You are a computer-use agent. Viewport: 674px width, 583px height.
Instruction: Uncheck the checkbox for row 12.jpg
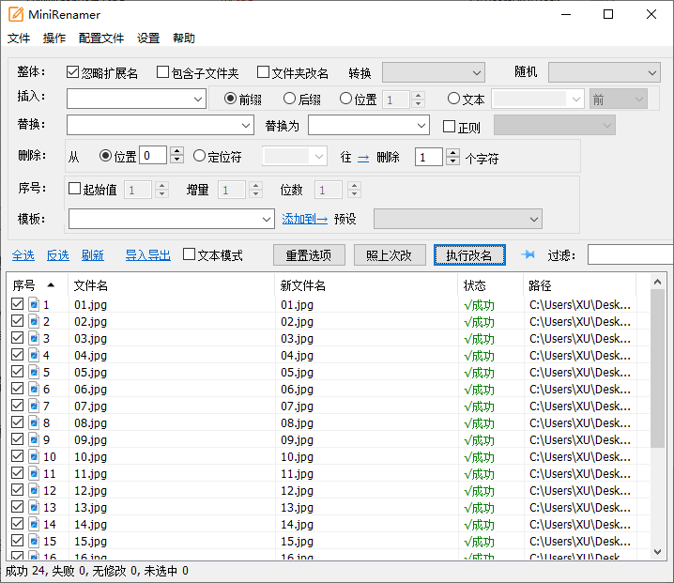17,489
